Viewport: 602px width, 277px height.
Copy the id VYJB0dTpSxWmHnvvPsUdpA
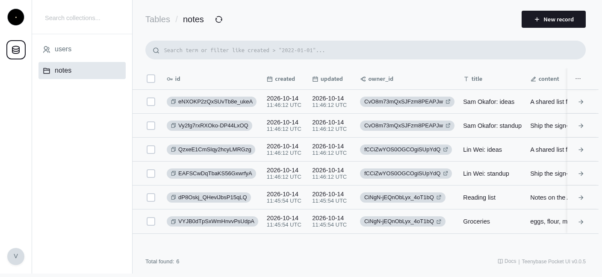174,221
